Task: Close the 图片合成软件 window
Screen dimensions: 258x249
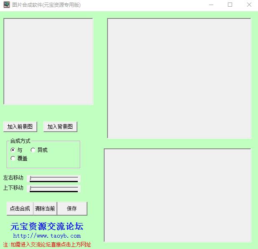Action: [x=249, y=5]
